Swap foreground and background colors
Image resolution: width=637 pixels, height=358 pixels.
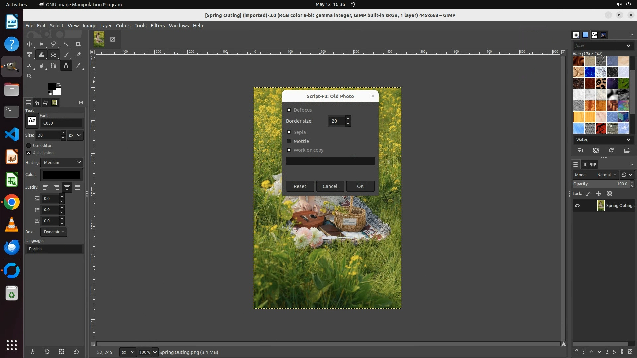coord(59,84)
